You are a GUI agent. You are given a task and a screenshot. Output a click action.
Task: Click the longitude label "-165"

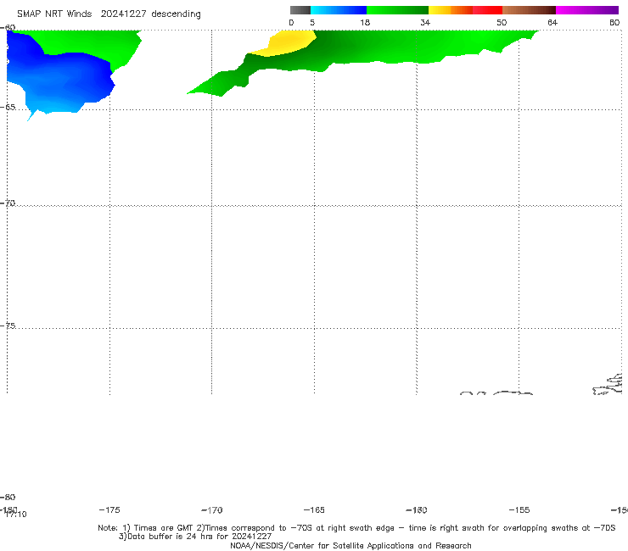[x=314, y=510]
